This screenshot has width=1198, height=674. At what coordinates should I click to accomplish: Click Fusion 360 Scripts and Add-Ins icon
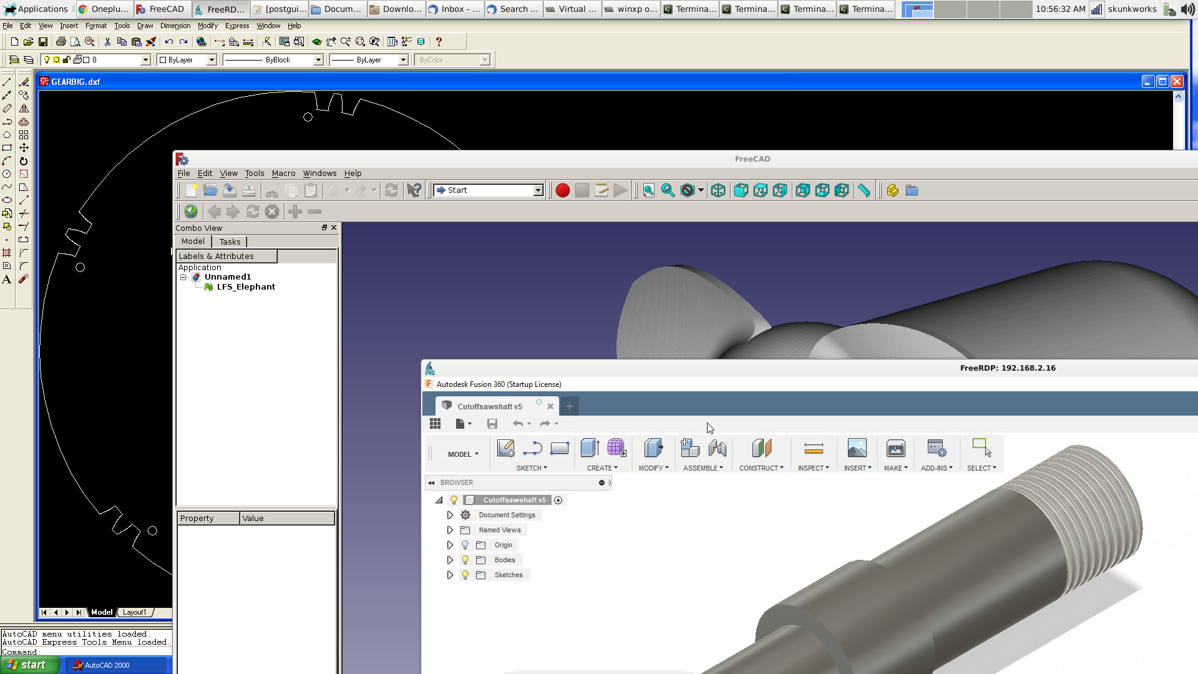(x=937, y=448)
